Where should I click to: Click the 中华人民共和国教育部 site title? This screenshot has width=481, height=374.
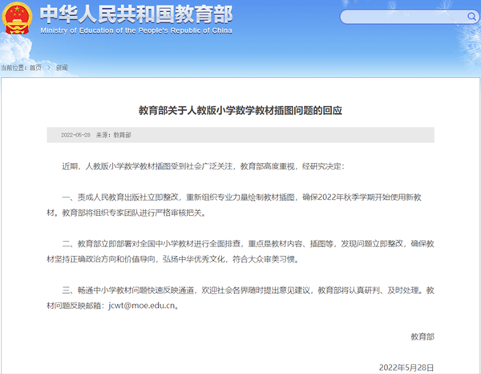coord(131,16)
